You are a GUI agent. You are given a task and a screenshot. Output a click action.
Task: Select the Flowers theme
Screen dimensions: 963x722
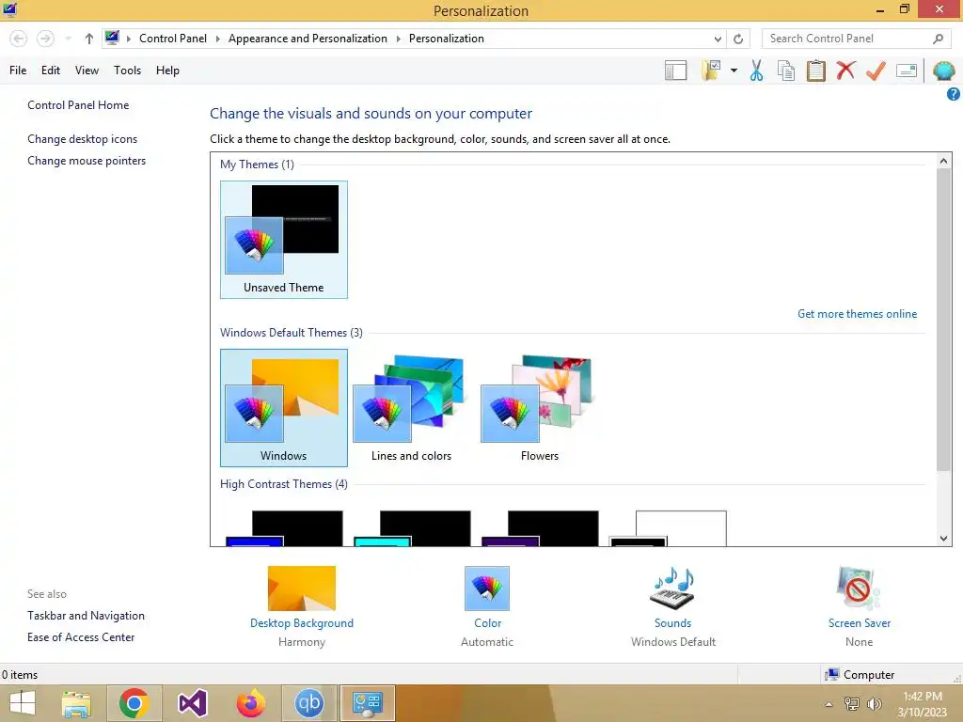[x=539, y=408]
